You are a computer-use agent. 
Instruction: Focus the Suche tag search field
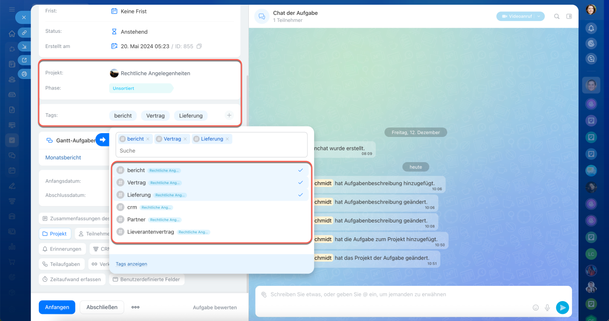tap(212, 151)
